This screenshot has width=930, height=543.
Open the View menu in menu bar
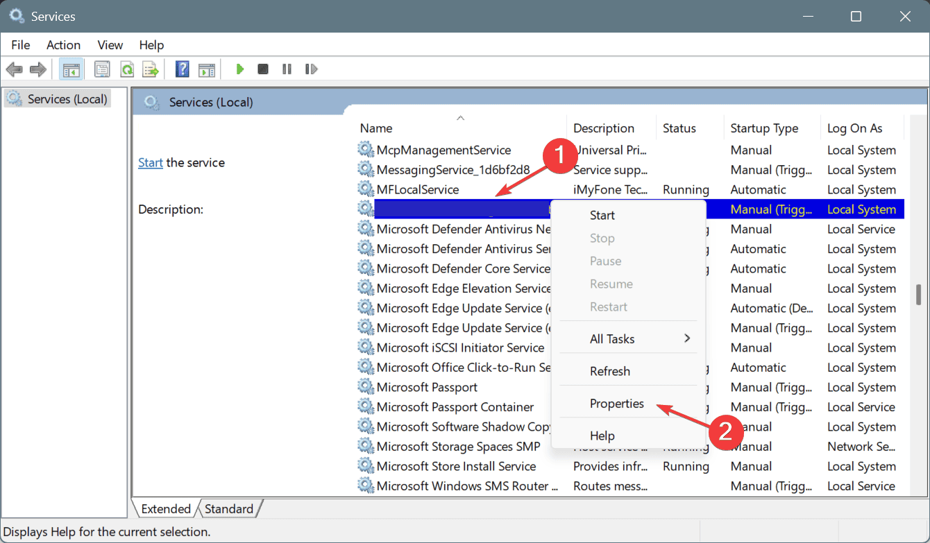click(110, 45)
